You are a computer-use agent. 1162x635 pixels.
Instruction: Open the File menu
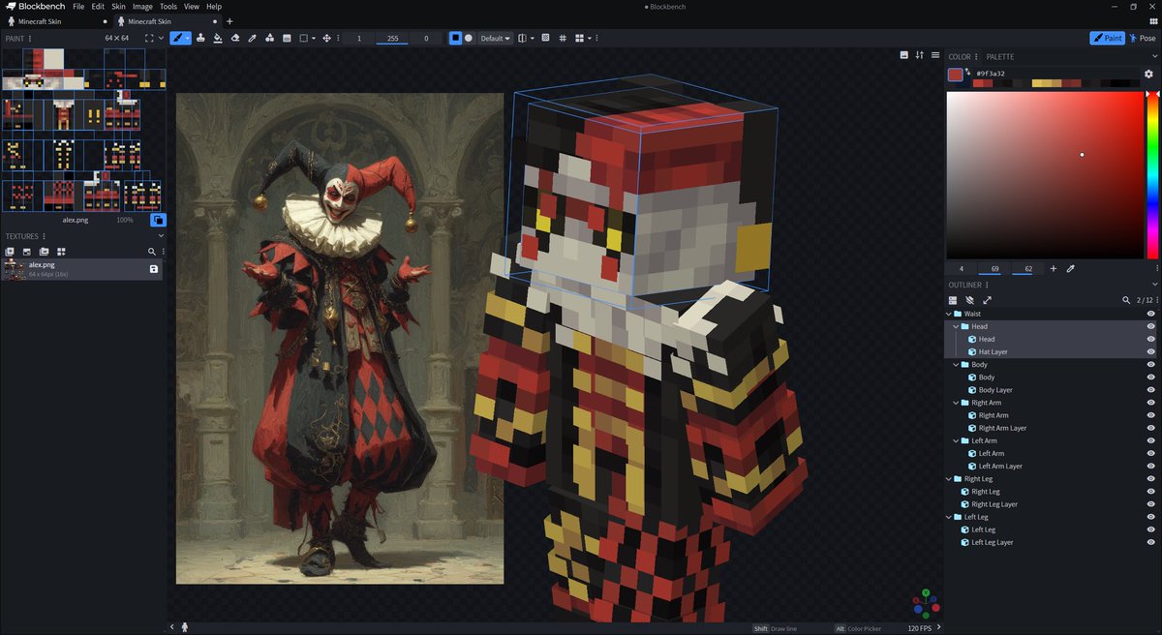(78, 7)
